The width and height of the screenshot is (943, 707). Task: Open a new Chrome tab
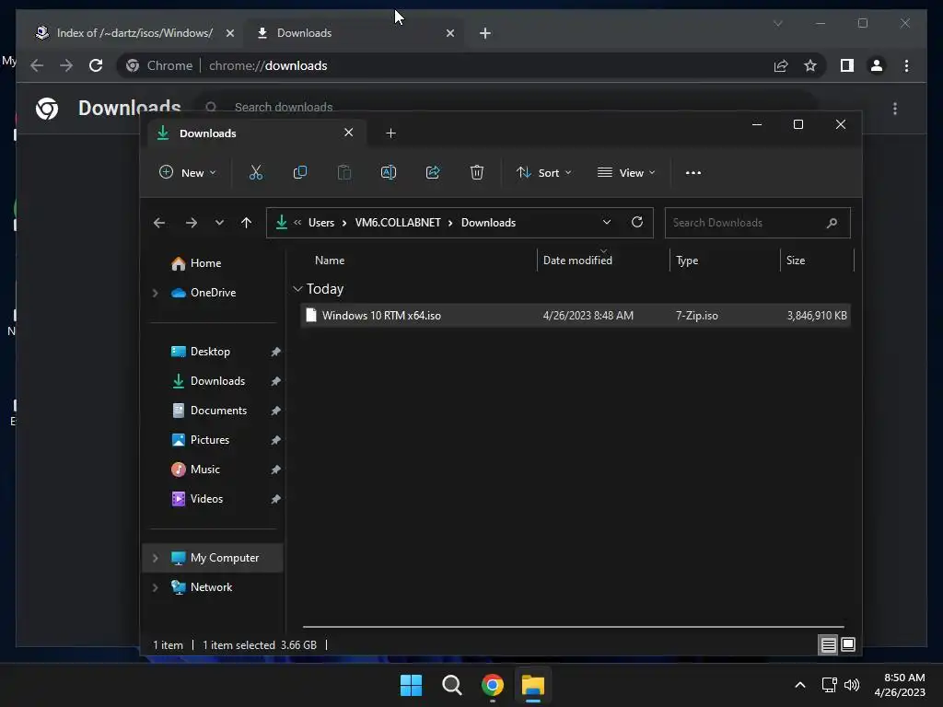click(485, 33)
